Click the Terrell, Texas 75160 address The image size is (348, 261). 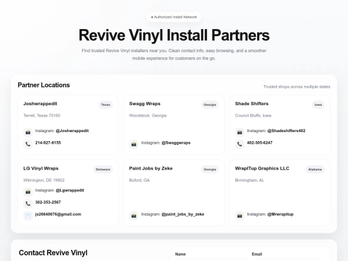(x=42, y=115)
